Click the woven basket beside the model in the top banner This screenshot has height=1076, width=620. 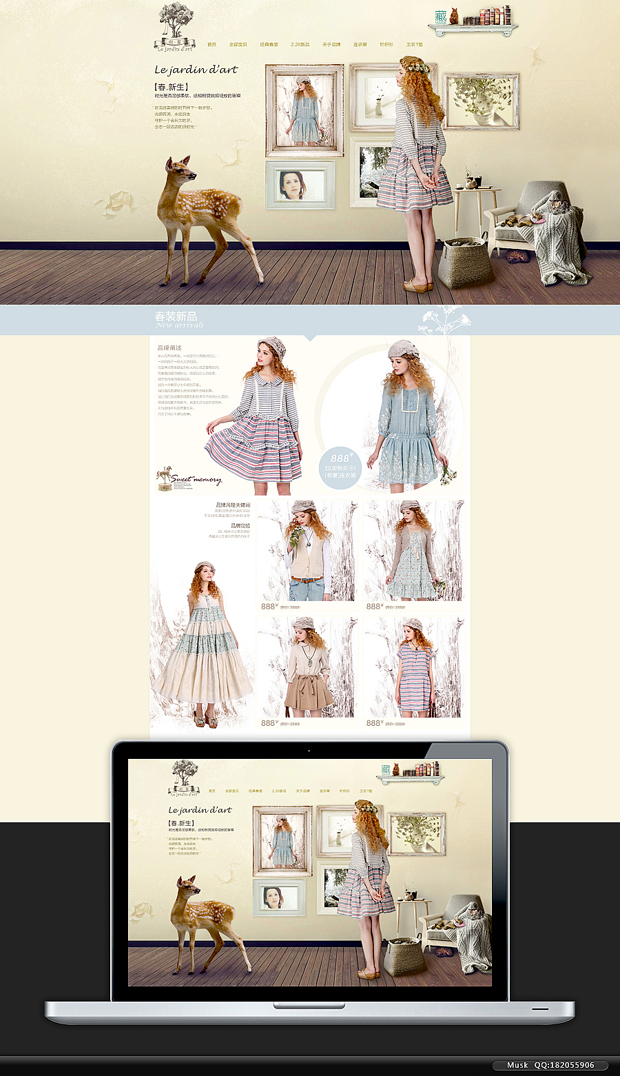coord(465,262)
